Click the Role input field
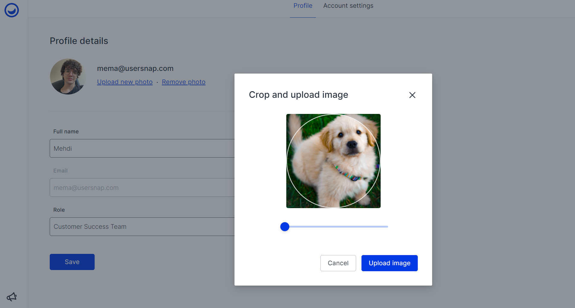 [142, 227]
